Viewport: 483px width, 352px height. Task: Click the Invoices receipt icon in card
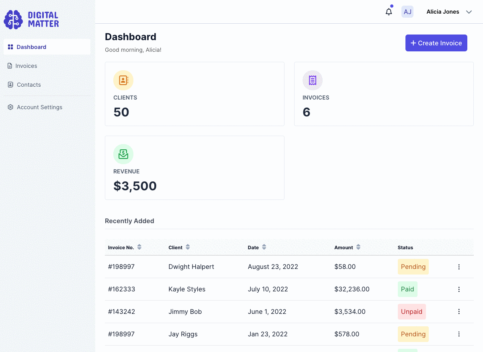click(313, 80)
